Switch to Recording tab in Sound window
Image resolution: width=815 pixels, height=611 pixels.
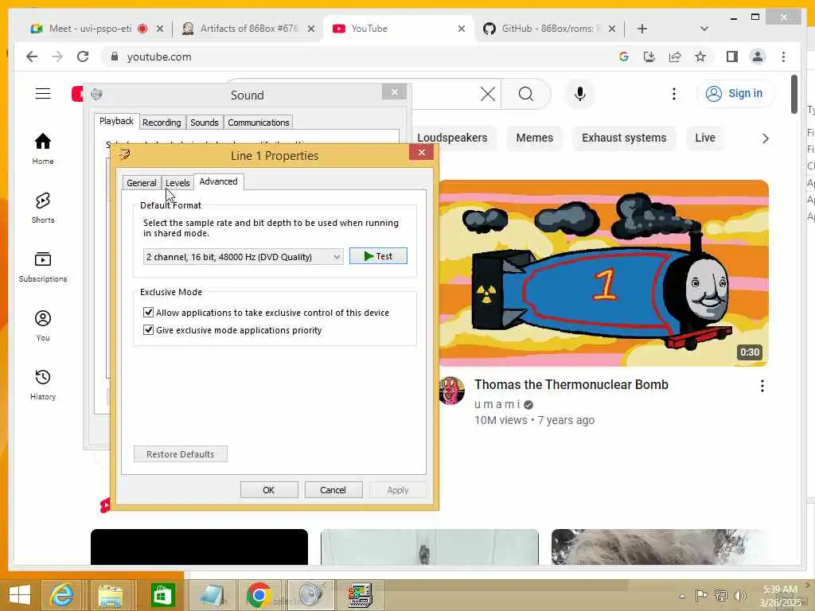click(162, 123)
